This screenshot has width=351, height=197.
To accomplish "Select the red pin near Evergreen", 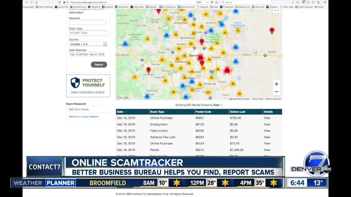I will [x=148, y=70].
